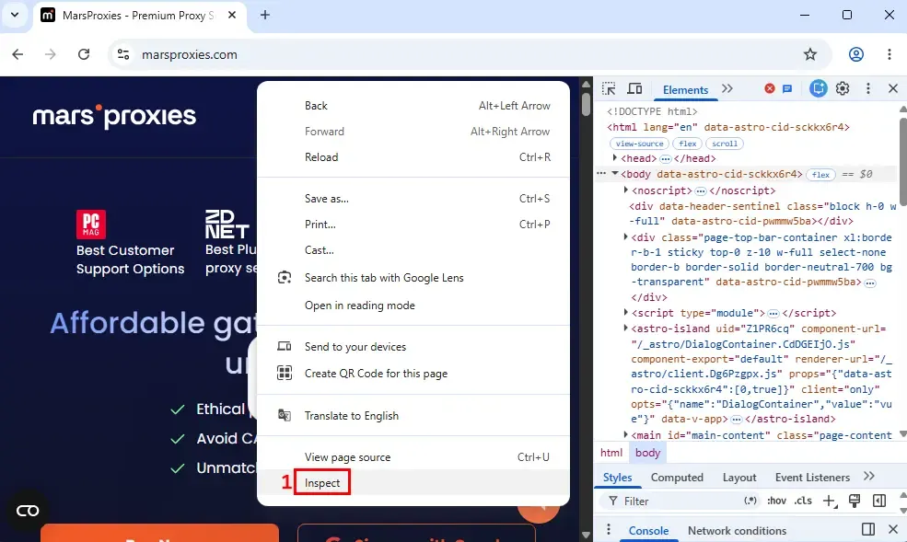The image size is (907, 542).
Task: Choose Save as... from context menu
Action: tap(413, 198)
